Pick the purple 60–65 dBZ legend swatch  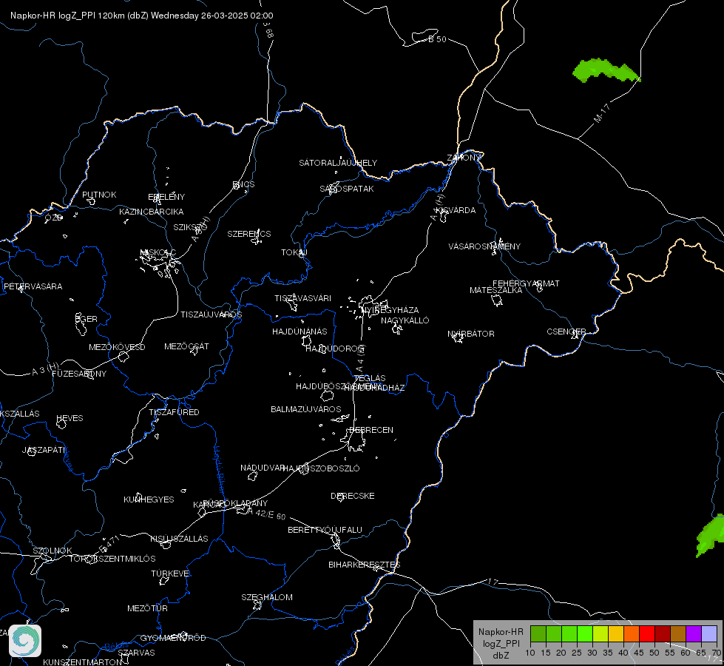(693, 633)
